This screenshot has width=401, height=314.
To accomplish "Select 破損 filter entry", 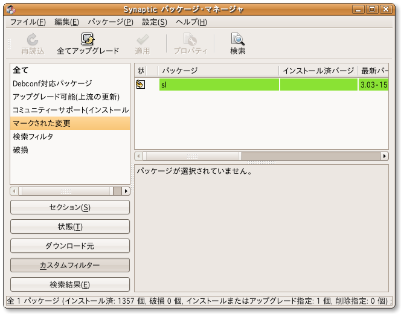I will click(70, 150).
